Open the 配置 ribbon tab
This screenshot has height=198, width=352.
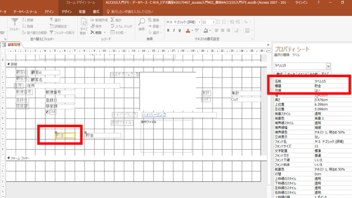click(x=82, y=12)
